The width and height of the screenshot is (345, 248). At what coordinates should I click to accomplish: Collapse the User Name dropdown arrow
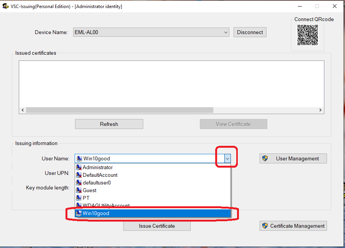[227, 158]
